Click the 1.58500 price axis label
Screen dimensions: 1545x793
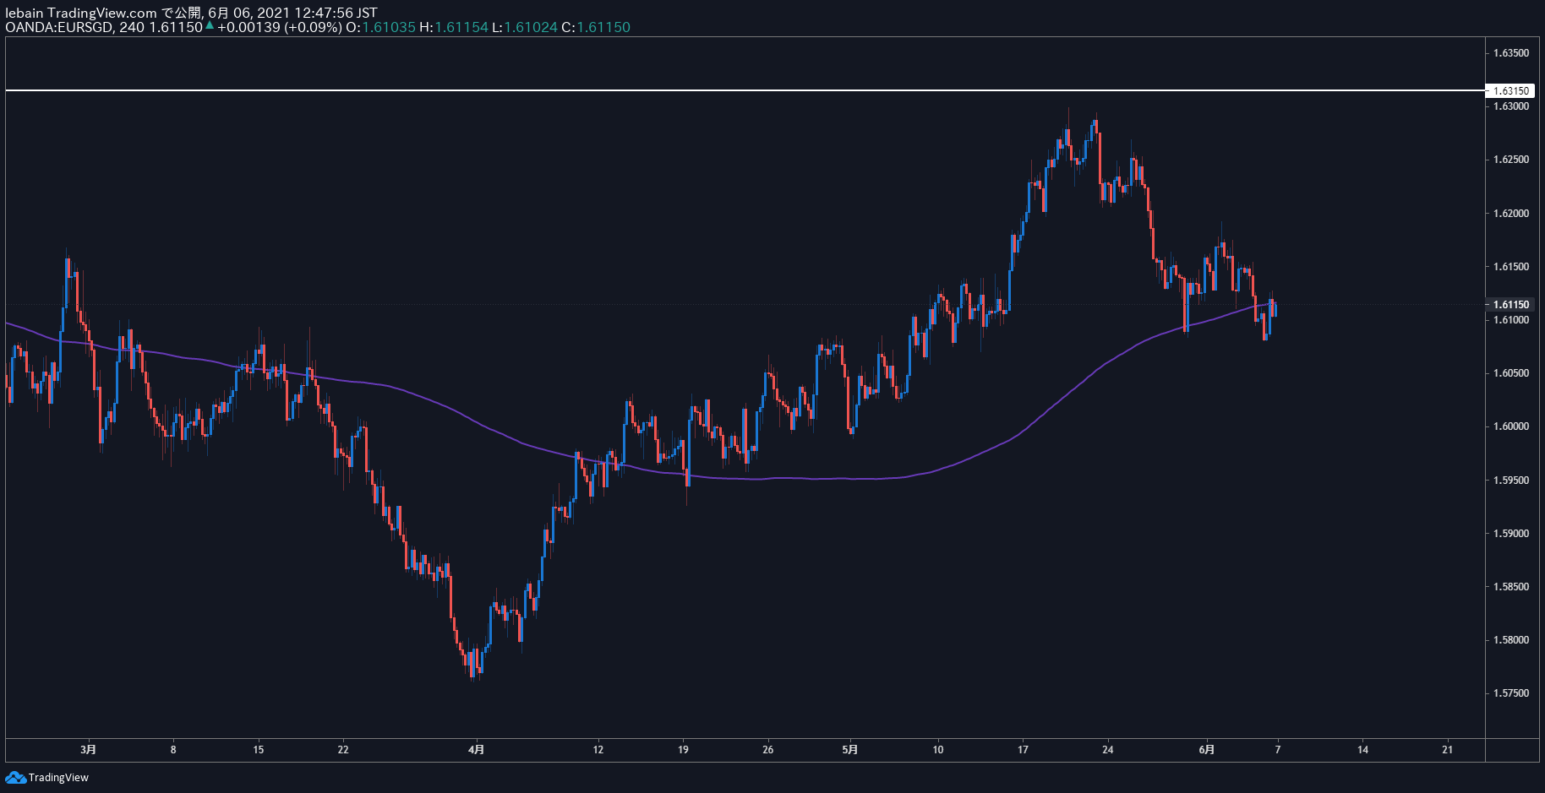[1510, 587]
